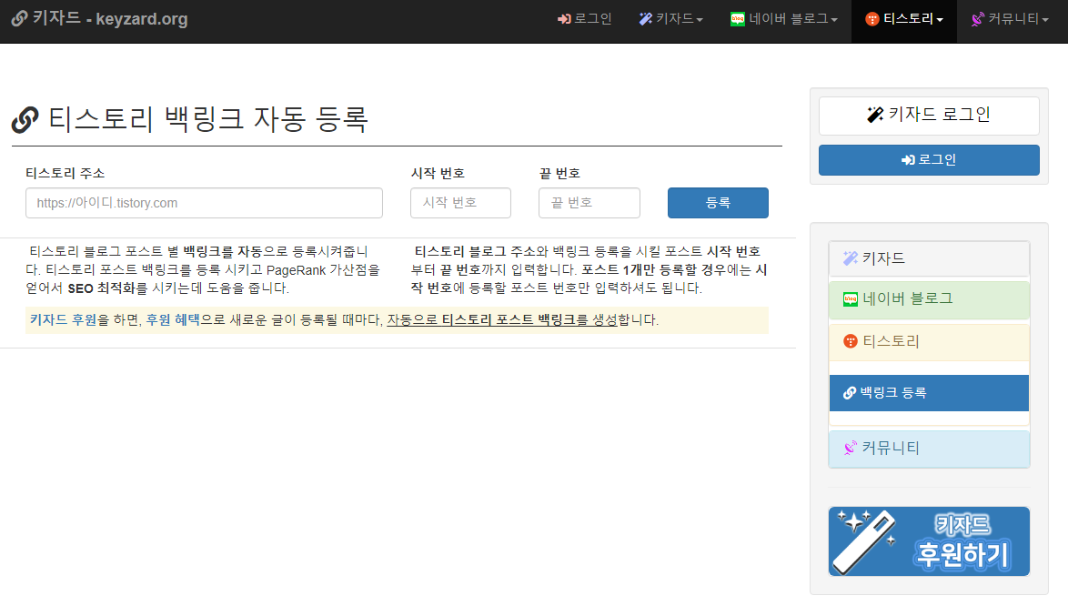The width and height of the screenshot is (1068, 606).
Task: Click the 시작 번호 field label
Action: tap(438, 174)
